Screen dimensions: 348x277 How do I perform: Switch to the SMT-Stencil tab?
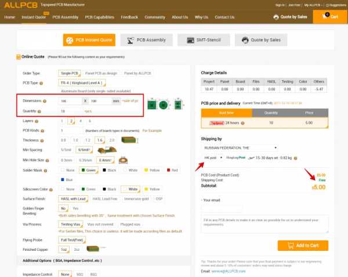pyautogui.click(x=204, y=40)
